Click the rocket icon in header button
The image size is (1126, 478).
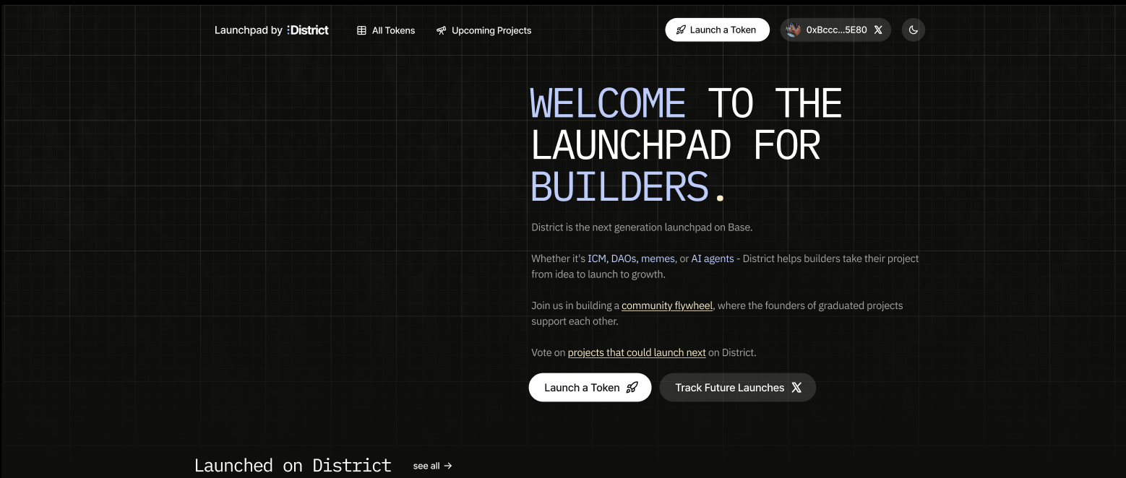pos(681,30)
